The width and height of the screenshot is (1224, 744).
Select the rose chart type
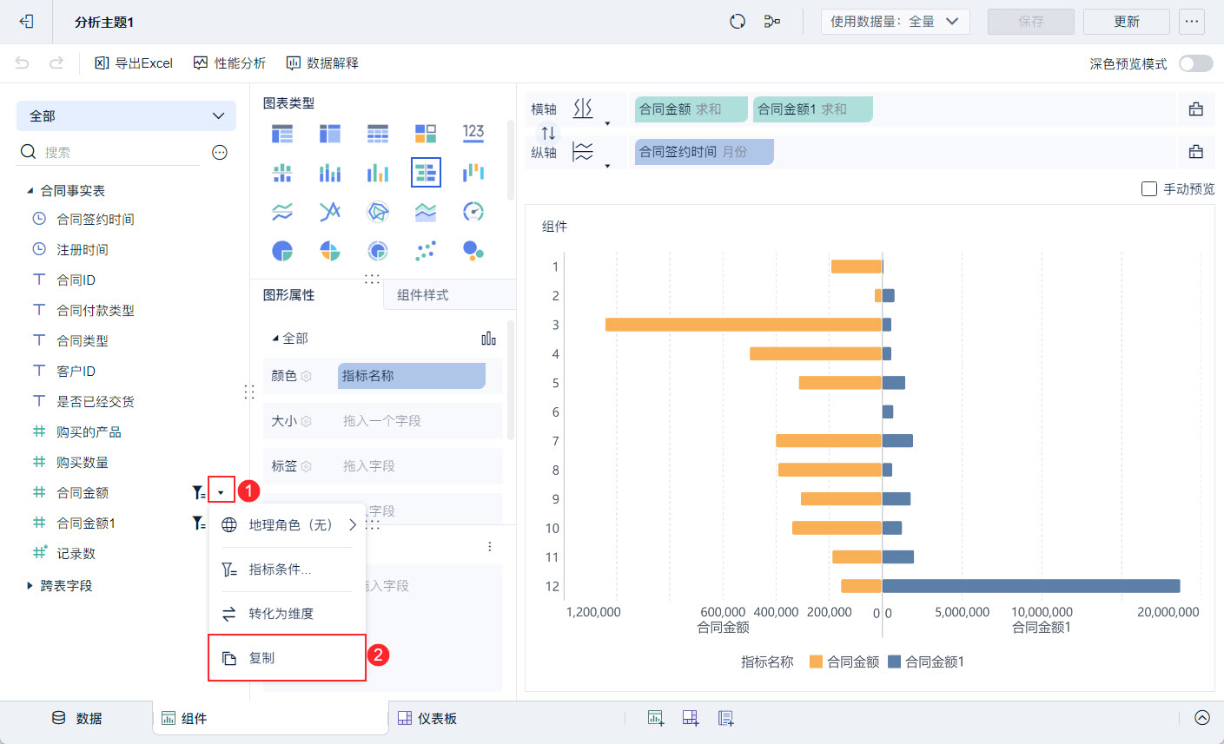[x=330, y=251]
